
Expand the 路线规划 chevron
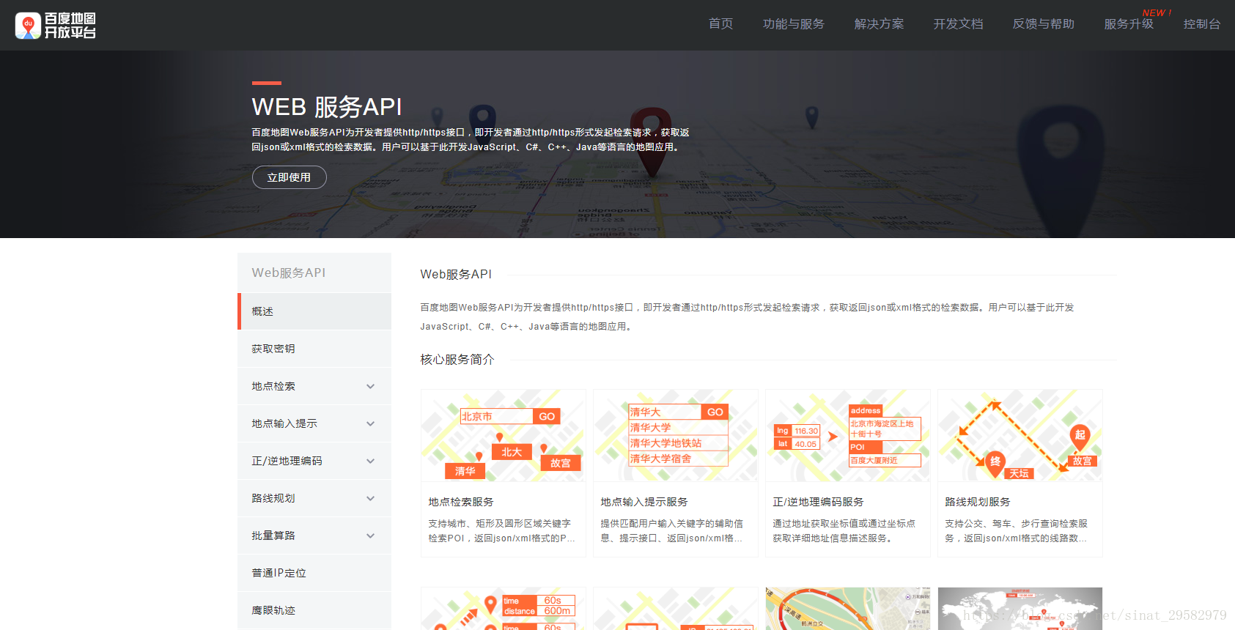pyautogui.click(x=370, y=498)
